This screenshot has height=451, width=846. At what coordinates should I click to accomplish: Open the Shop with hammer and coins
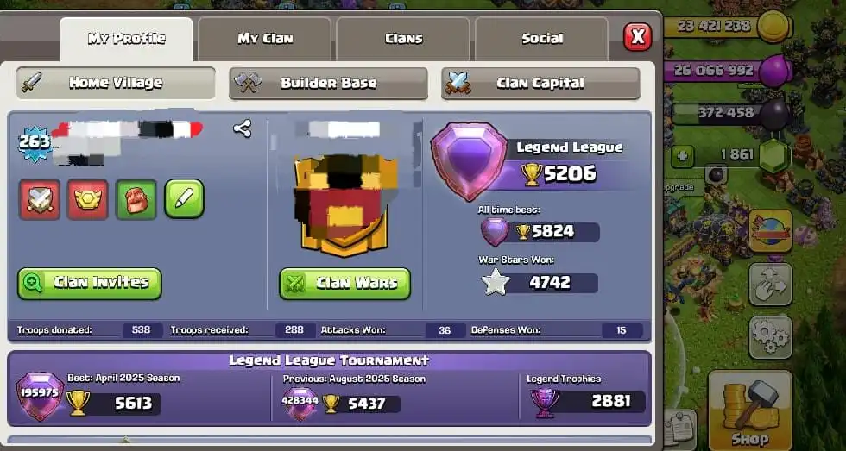750,410
